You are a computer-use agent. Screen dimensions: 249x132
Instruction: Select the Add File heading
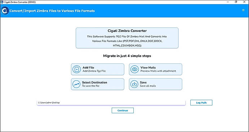88,67
